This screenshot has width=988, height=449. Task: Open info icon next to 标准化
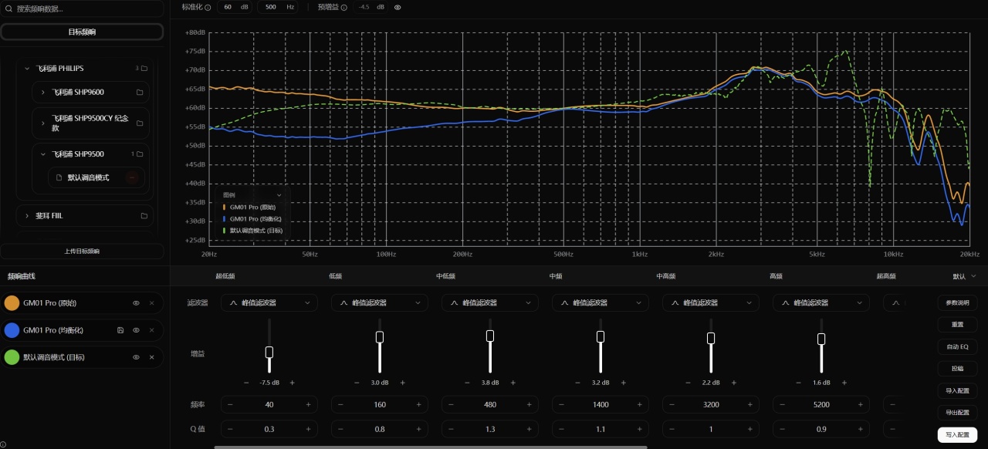tap(208, 7)
